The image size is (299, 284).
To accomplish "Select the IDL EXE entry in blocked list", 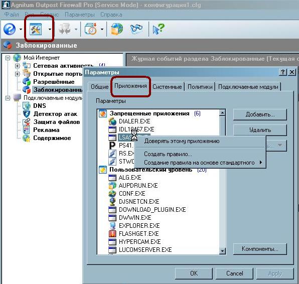I will coord(136,129).
